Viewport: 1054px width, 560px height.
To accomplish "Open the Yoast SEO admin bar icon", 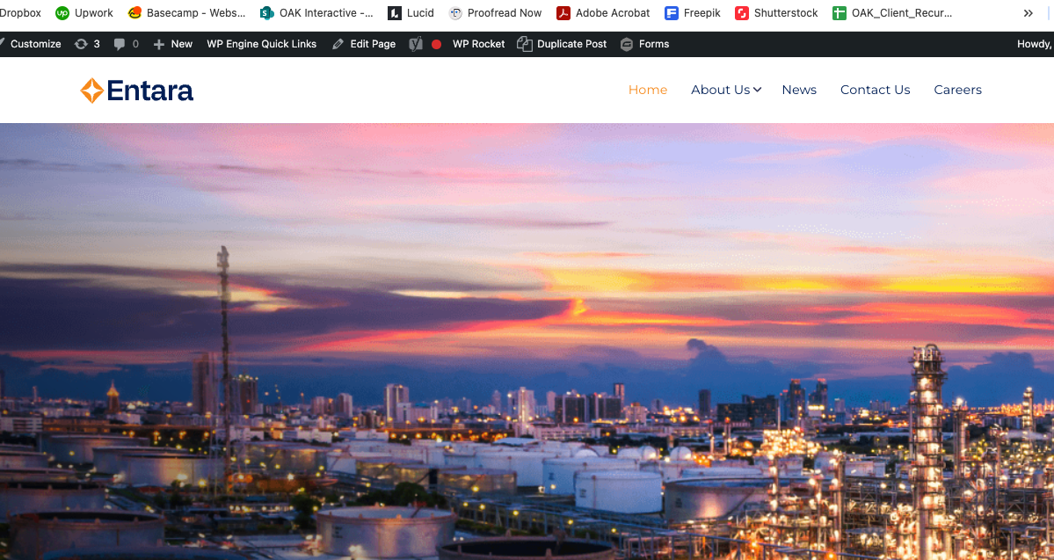I will pos(414,43).
